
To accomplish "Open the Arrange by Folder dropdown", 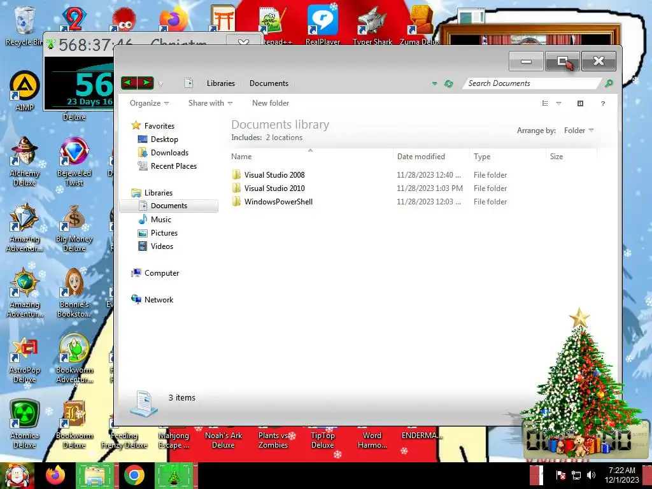I will [x=578, y=131].
